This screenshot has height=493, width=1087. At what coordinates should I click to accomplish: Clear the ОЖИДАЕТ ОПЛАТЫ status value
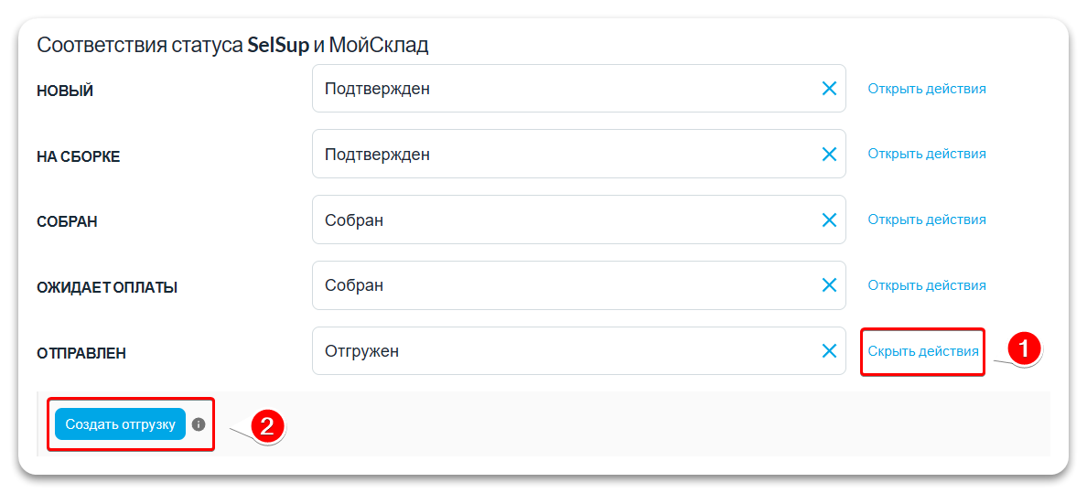coord(829,285)
